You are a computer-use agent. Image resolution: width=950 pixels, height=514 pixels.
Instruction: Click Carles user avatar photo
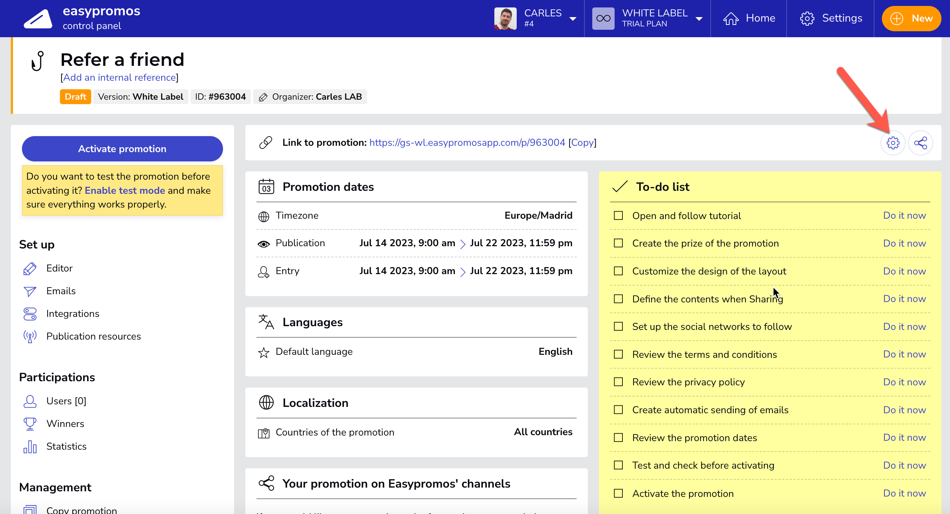click(x=505, y=19)
